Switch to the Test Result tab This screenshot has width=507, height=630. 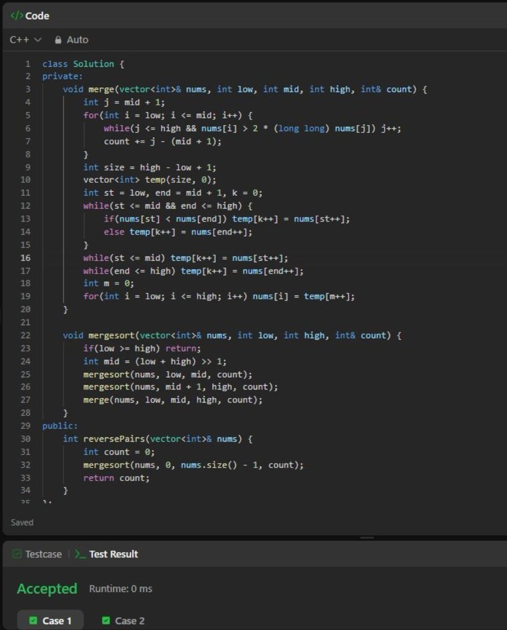pyautogui.click(x=107, y=554)
